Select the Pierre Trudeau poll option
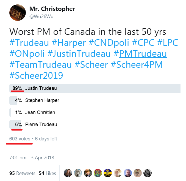 pos(41,125)
